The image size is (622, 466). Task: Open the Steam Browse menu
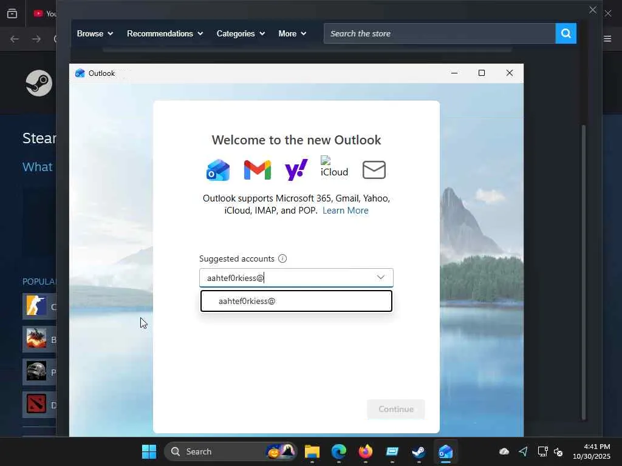pos(95,34)
